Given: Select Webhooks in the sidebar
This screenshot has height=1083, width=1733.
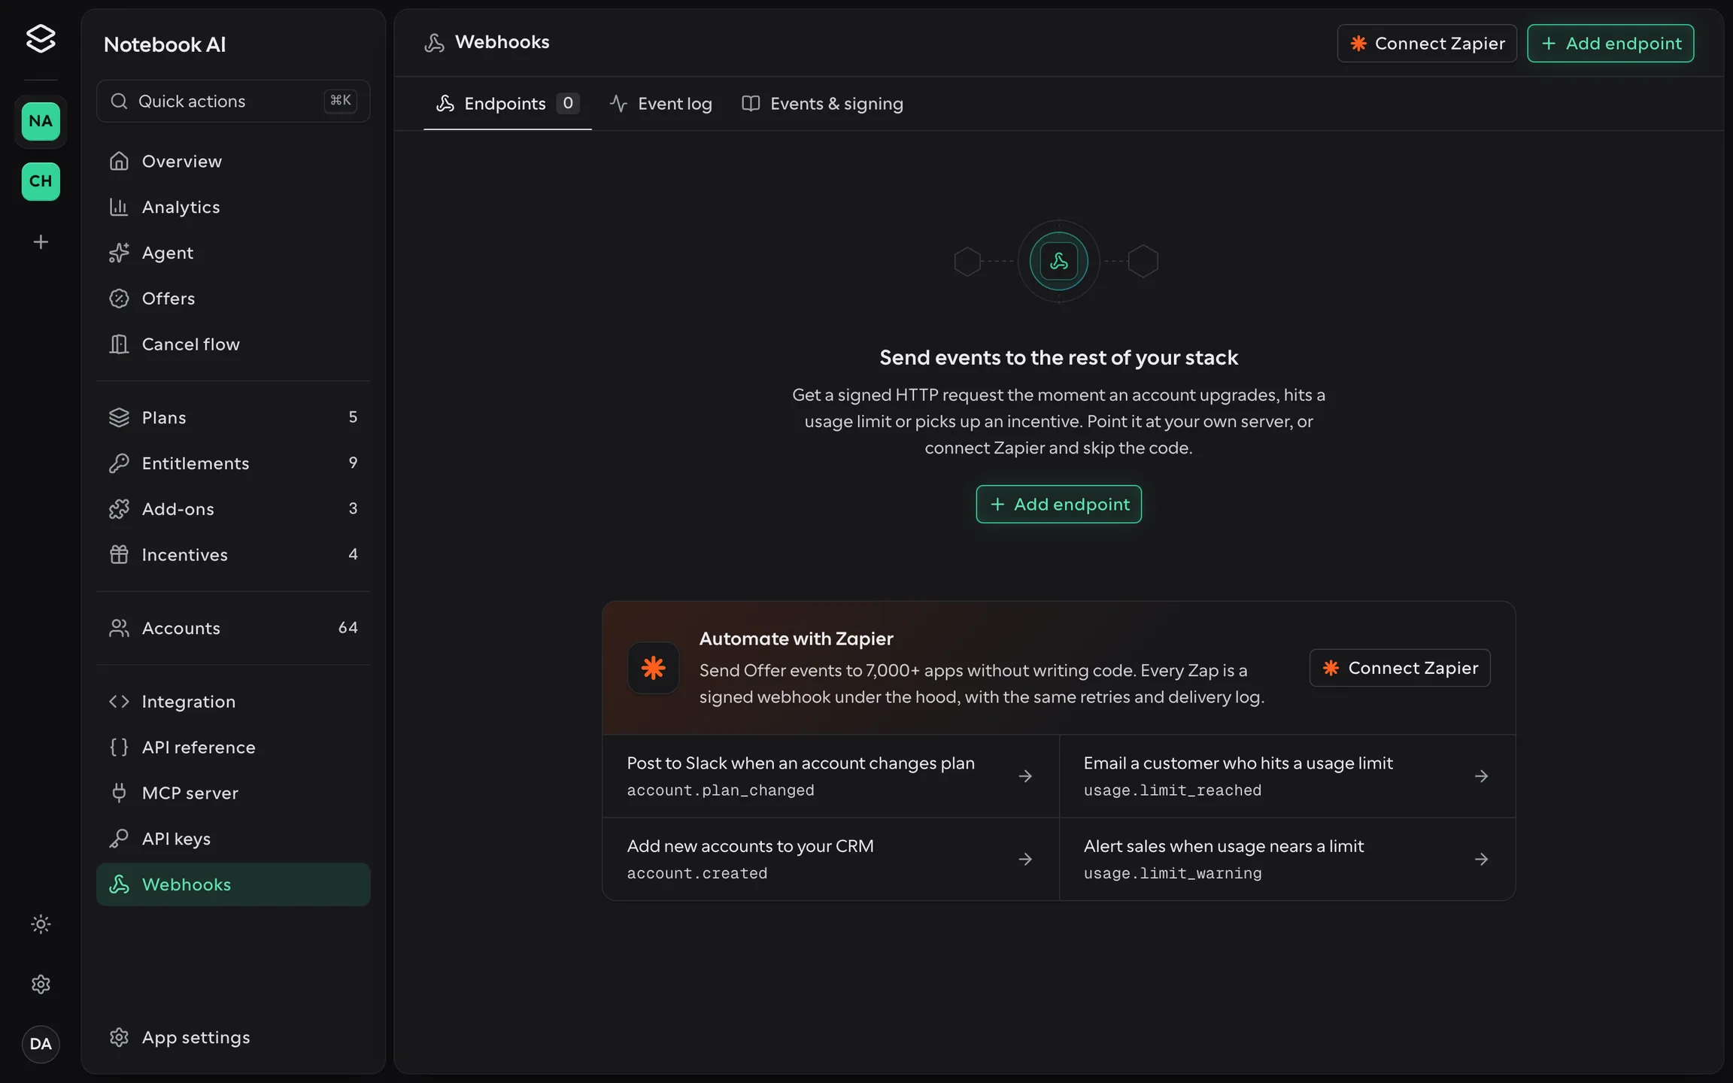Looking at the screenshot, I should tap(233, 884).
